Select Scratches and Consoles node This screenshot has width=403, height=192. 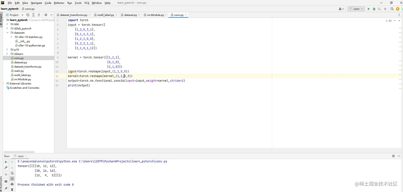pyautogui.click(x=25, y=88)
